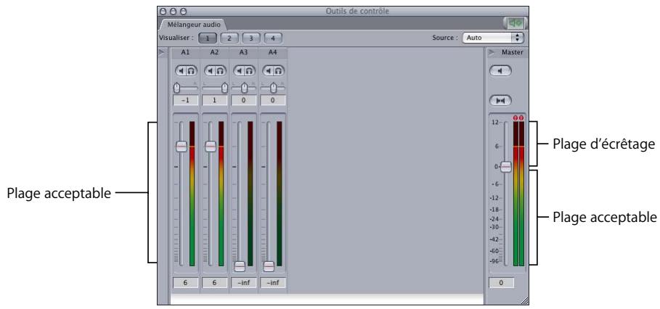Mute track A1

tap(181, 71)
